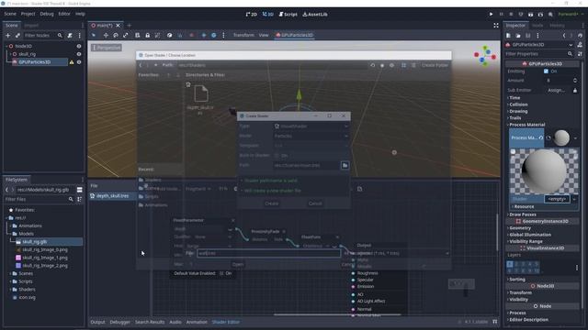The image size is (588, 330).
Task: Add a new node with the plus icon
Action: pos(8,35)
